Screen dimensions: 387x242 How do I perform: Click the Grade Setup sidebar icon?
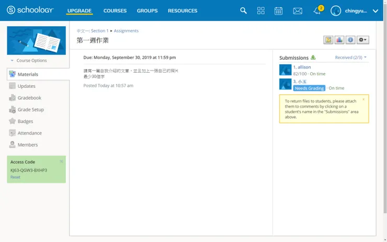(12, 110)
